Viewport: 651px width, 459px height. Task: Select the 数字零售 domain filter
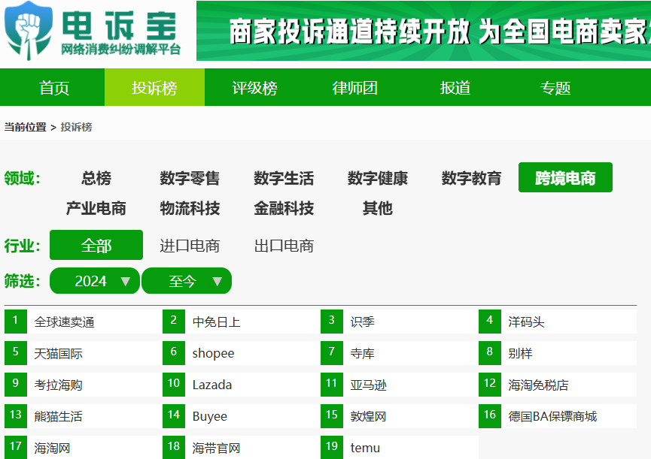point(190,178)
